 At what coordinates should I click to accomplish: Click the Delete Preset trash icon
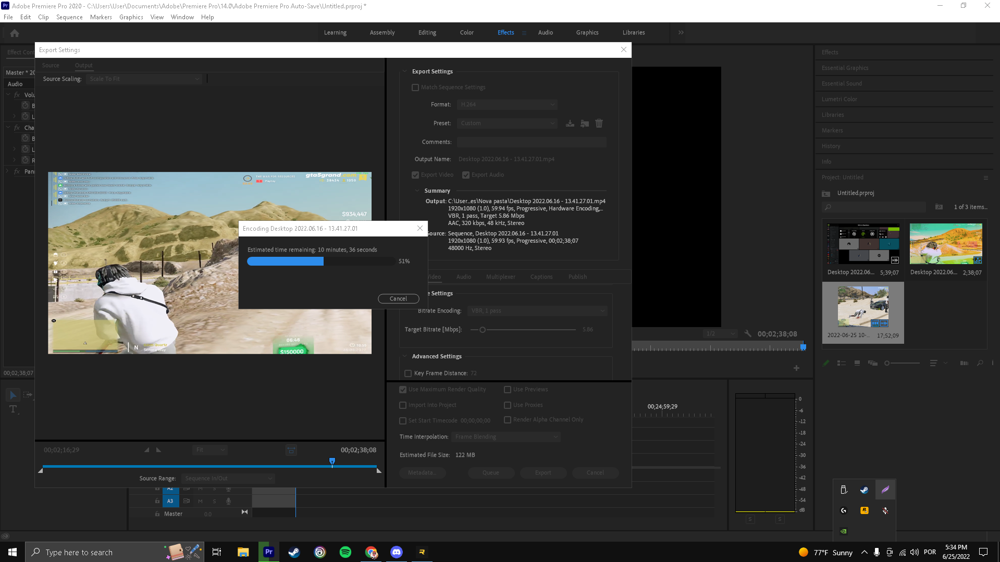[x=599, y=123]
